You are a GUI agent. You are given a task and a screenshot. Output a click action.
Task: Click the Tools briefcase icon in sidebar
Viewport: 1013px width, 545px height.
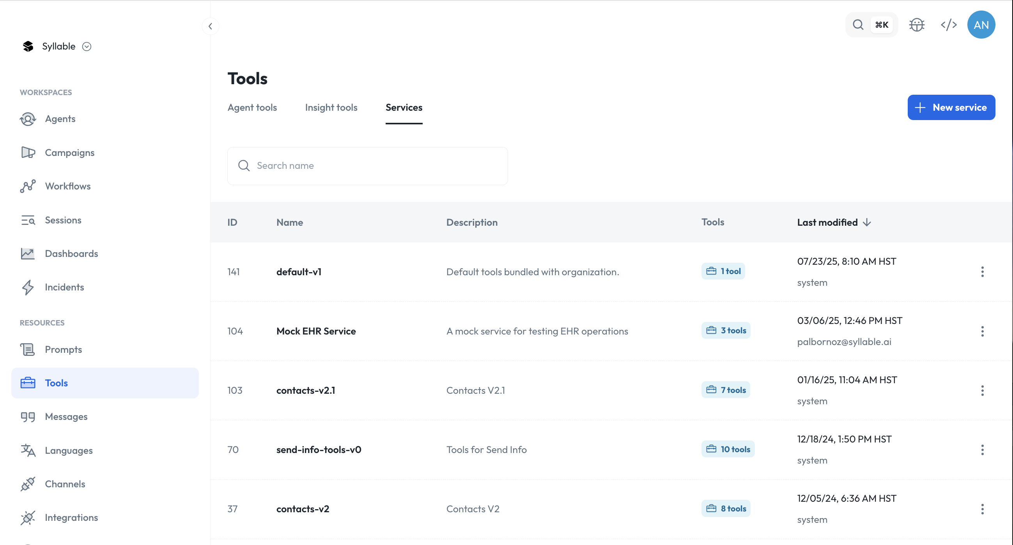pyautogui.click(x=28, y=383)
